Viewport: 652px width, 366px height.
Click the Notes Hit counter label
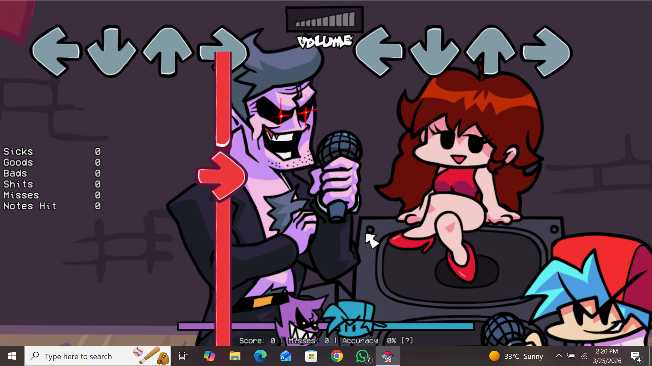(30, 206)
